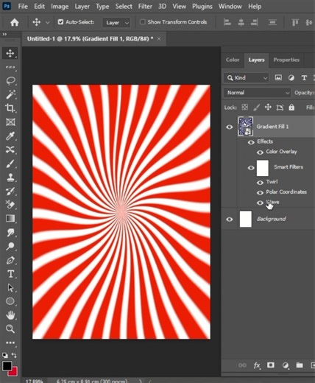Select the Pen tool

[10, 260]
